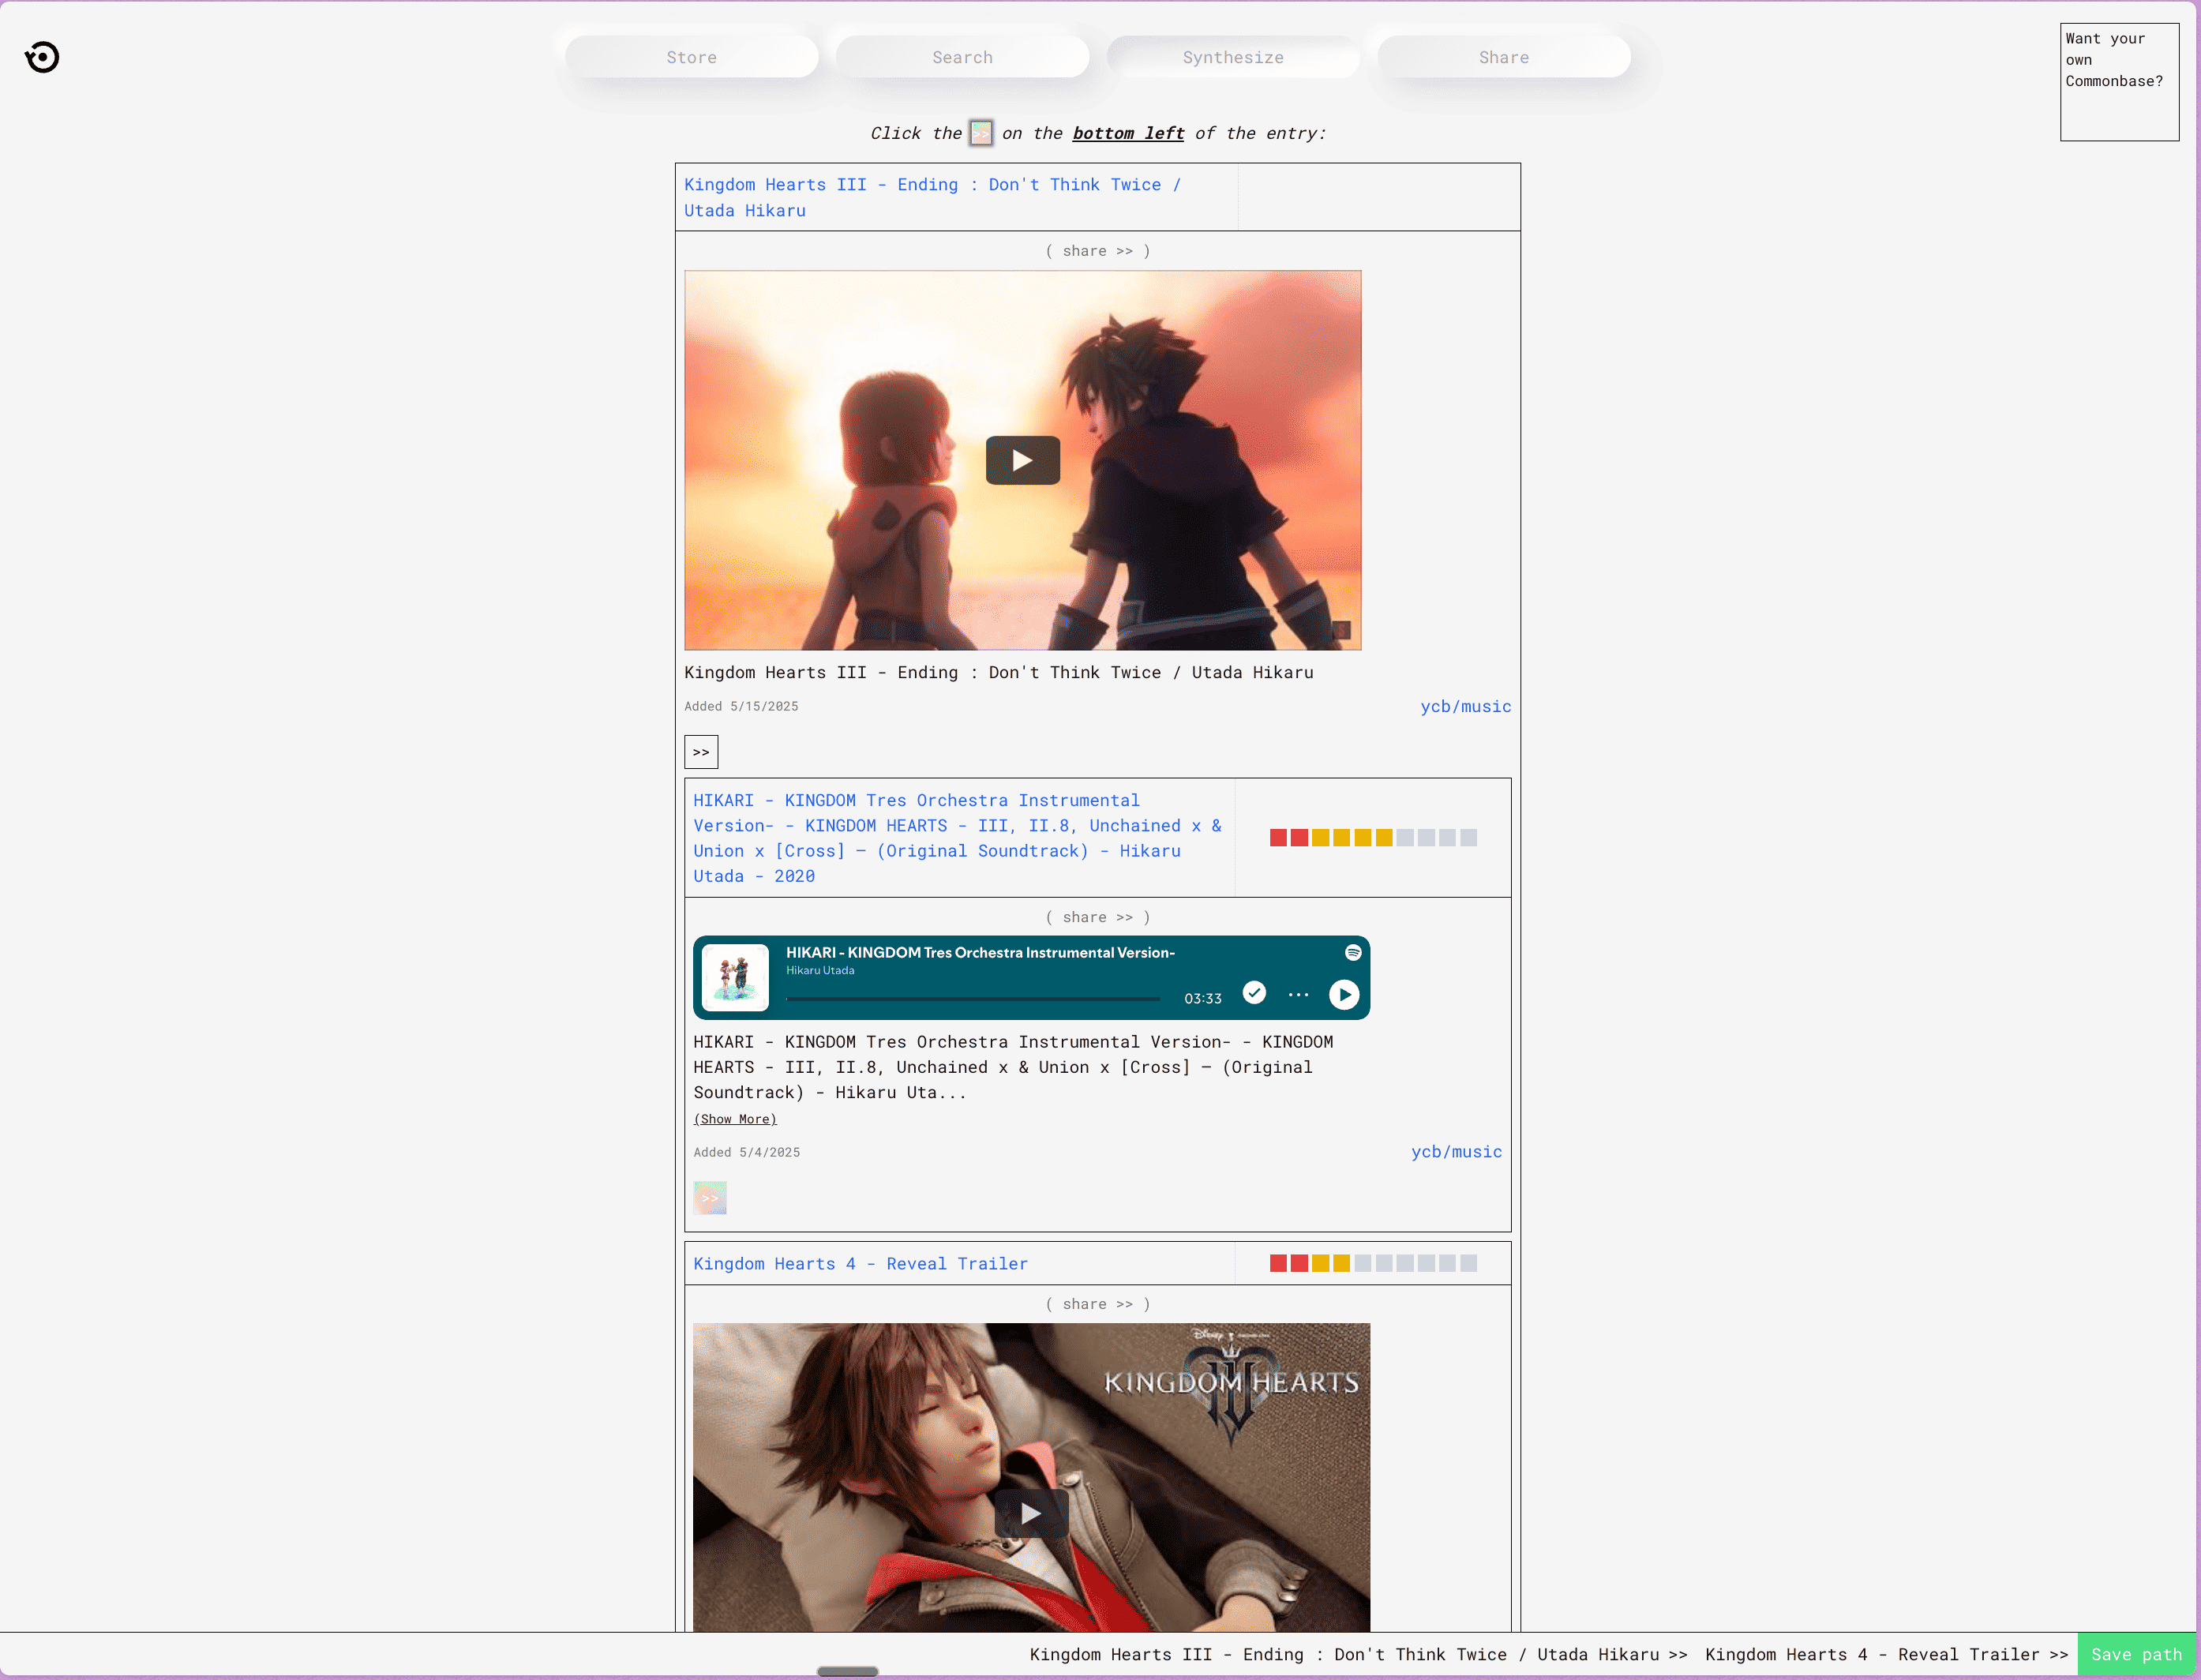Click the HIKARI entry similarity color bar

tap(1372, 838)
